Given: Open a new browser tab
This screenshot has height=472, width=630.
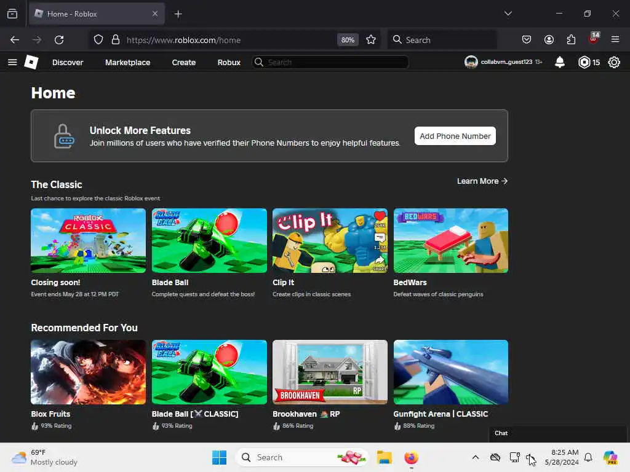Looking at the screenshot, I should (x=178, y=14).
